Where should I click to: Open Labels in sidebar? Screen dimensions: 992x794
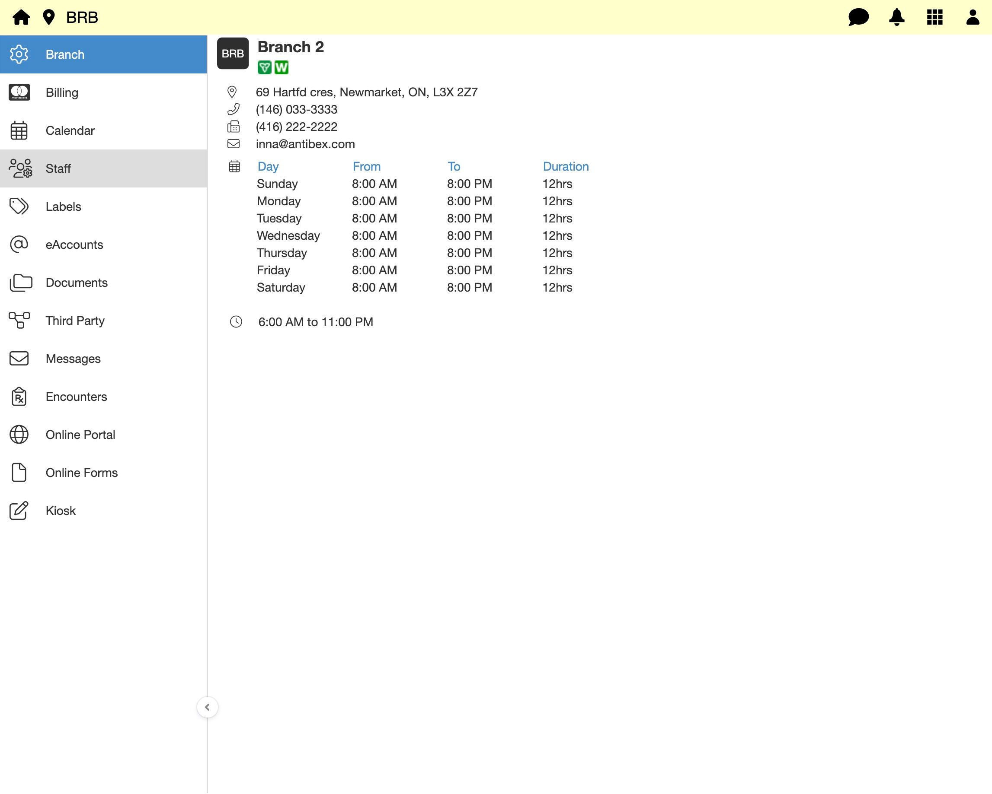(x=63, y=206)
